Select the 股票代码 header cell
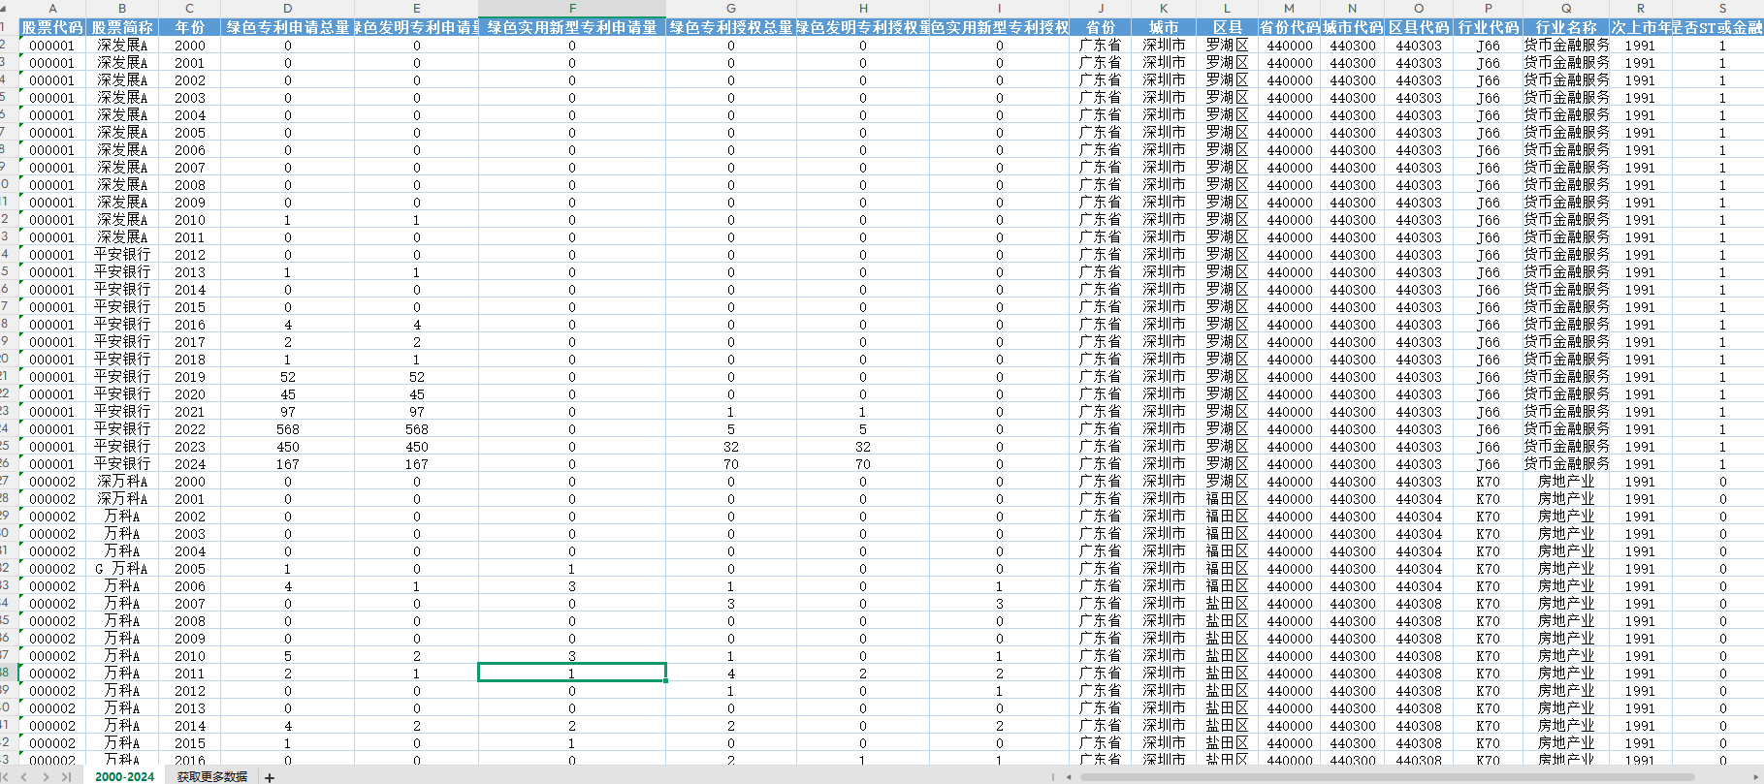The image size is (1764, 784). [x=52, y=27]
